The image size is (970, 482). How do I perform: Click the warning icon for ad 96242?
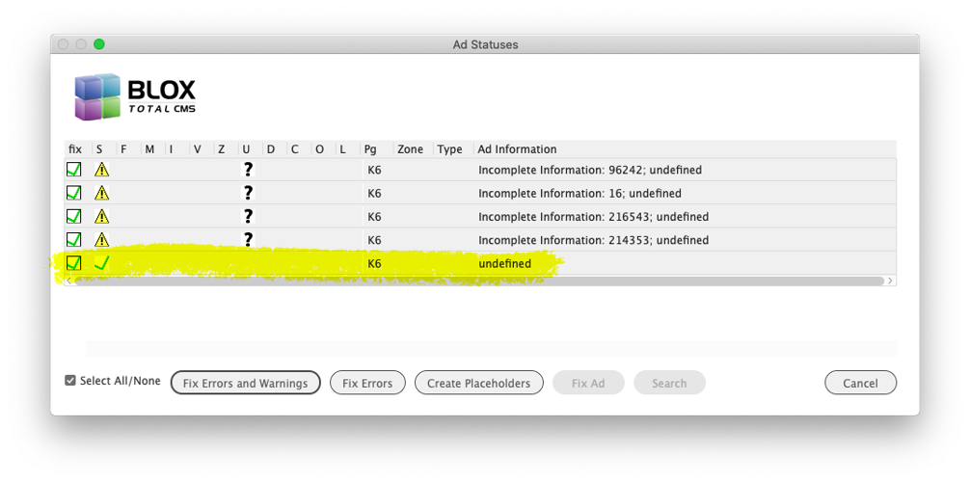click(101, 170)
